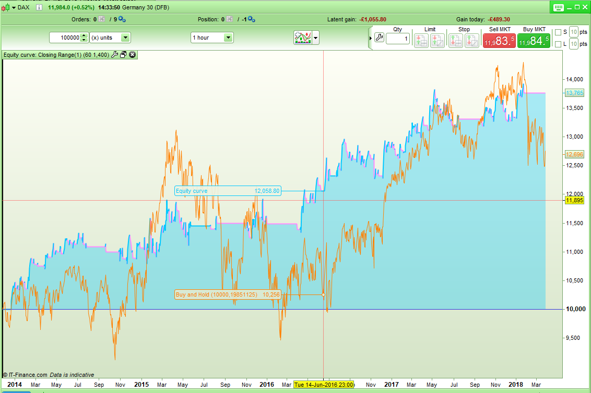This screenshot has height=393, width=591.
Task: Click the Equity curve: Closing Range(1) title
Action: 56,55
